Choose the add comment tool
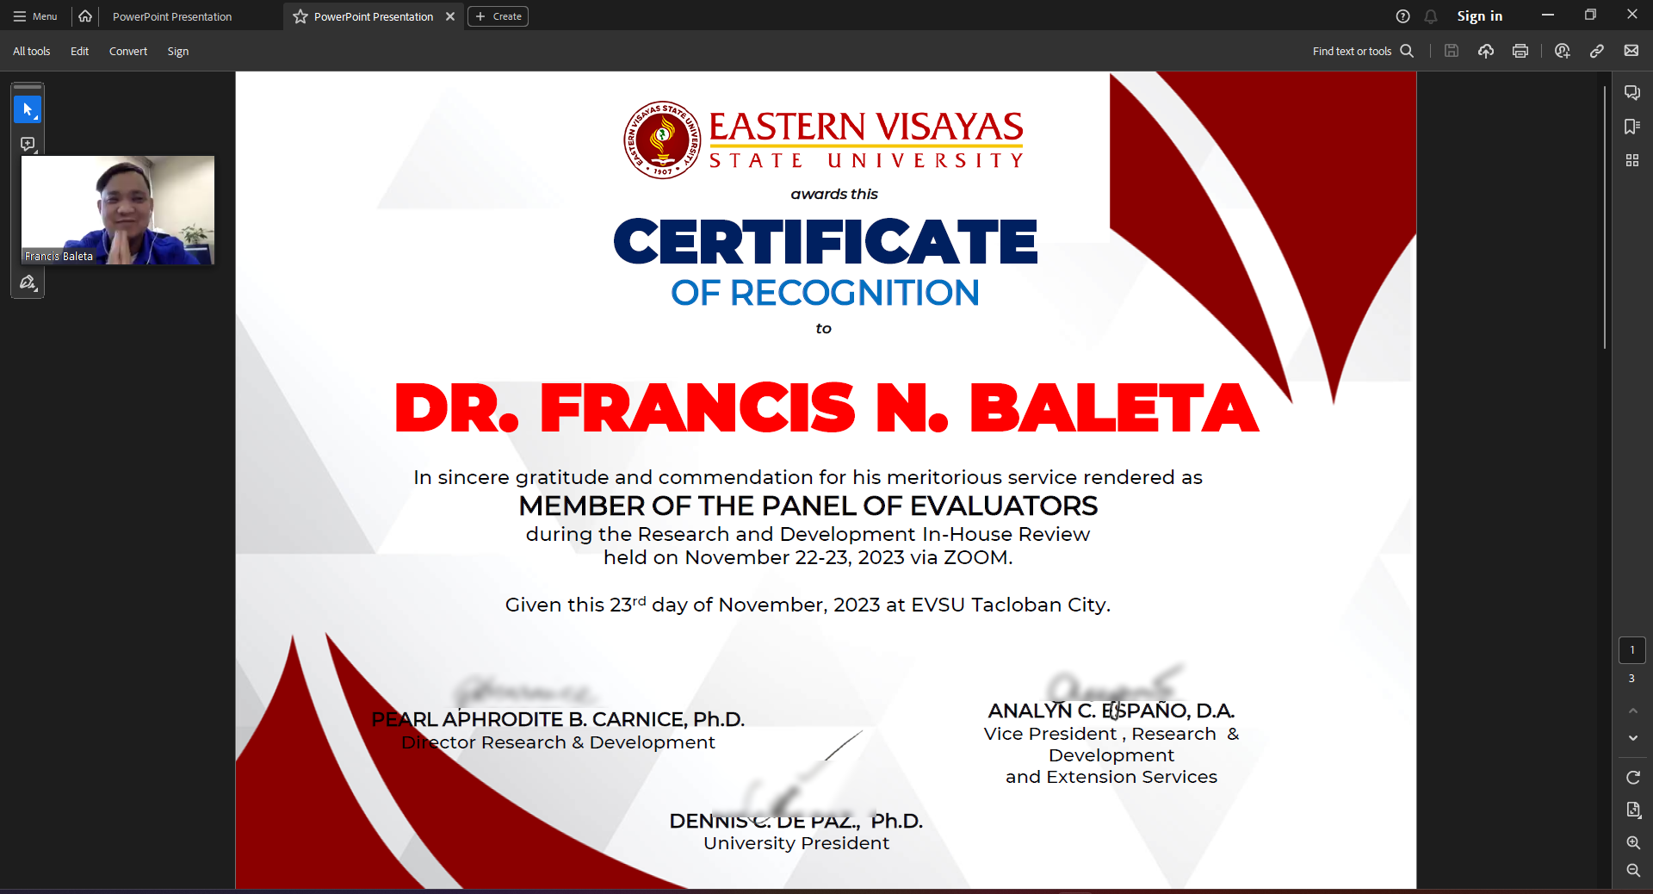This screenshot has width=1653, height=894. click(x=28, y=144)
